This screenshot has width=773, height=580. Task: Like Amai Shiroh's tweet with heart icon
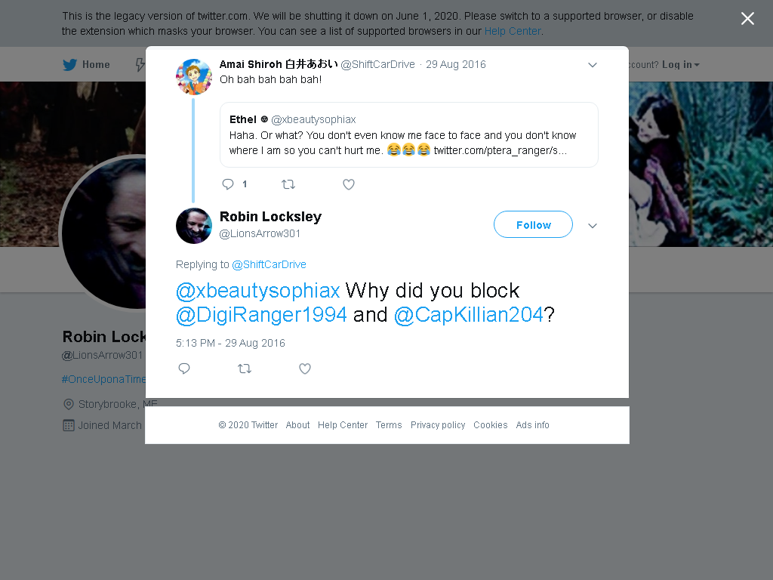[x=349, y=184]
